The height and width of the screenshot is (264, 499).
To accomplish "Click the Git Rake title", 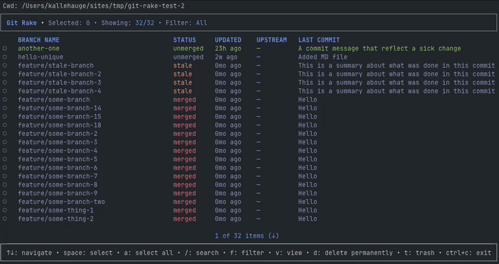I will [x=22, y=23].
